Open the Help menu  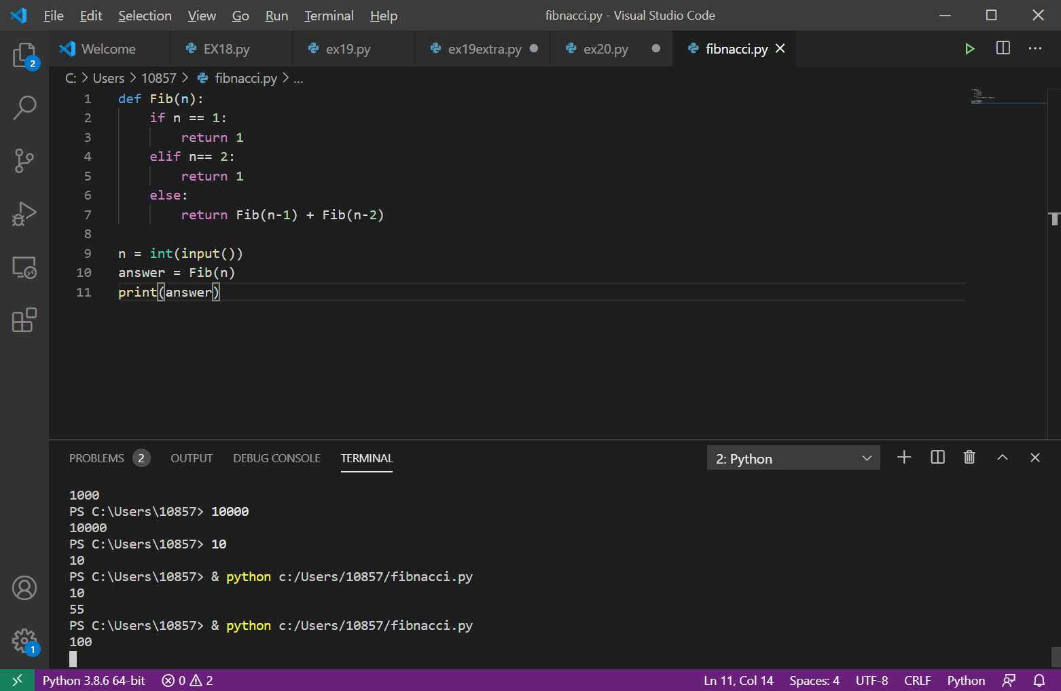(x=384, y=16)
